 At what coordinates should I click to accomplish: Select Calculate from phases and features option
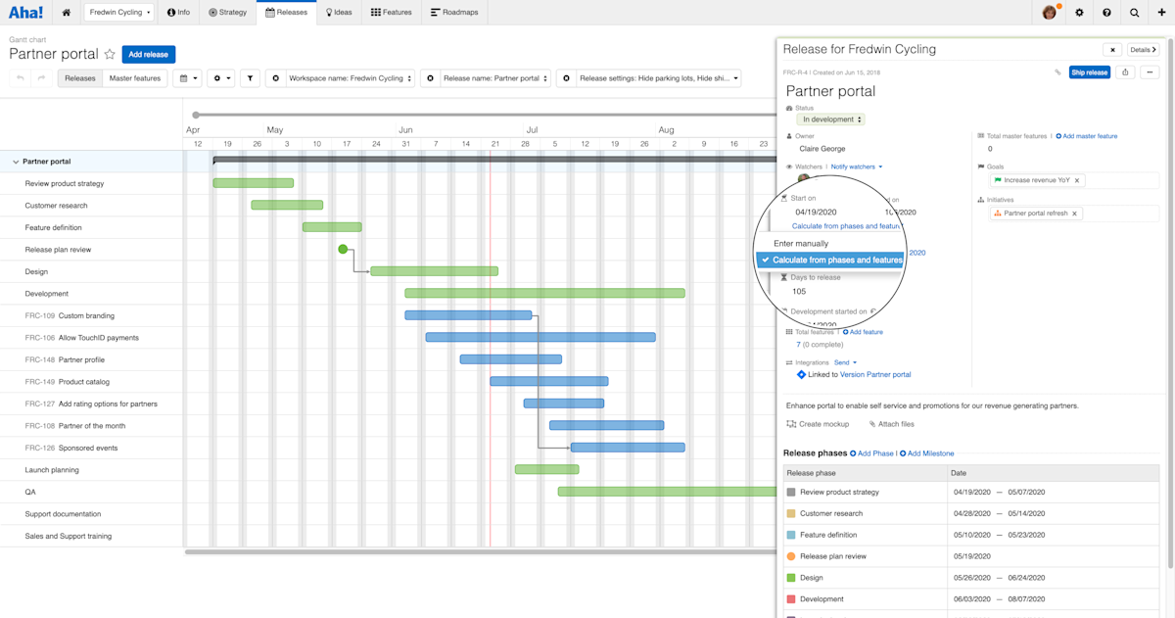click(x=830, y=261)
